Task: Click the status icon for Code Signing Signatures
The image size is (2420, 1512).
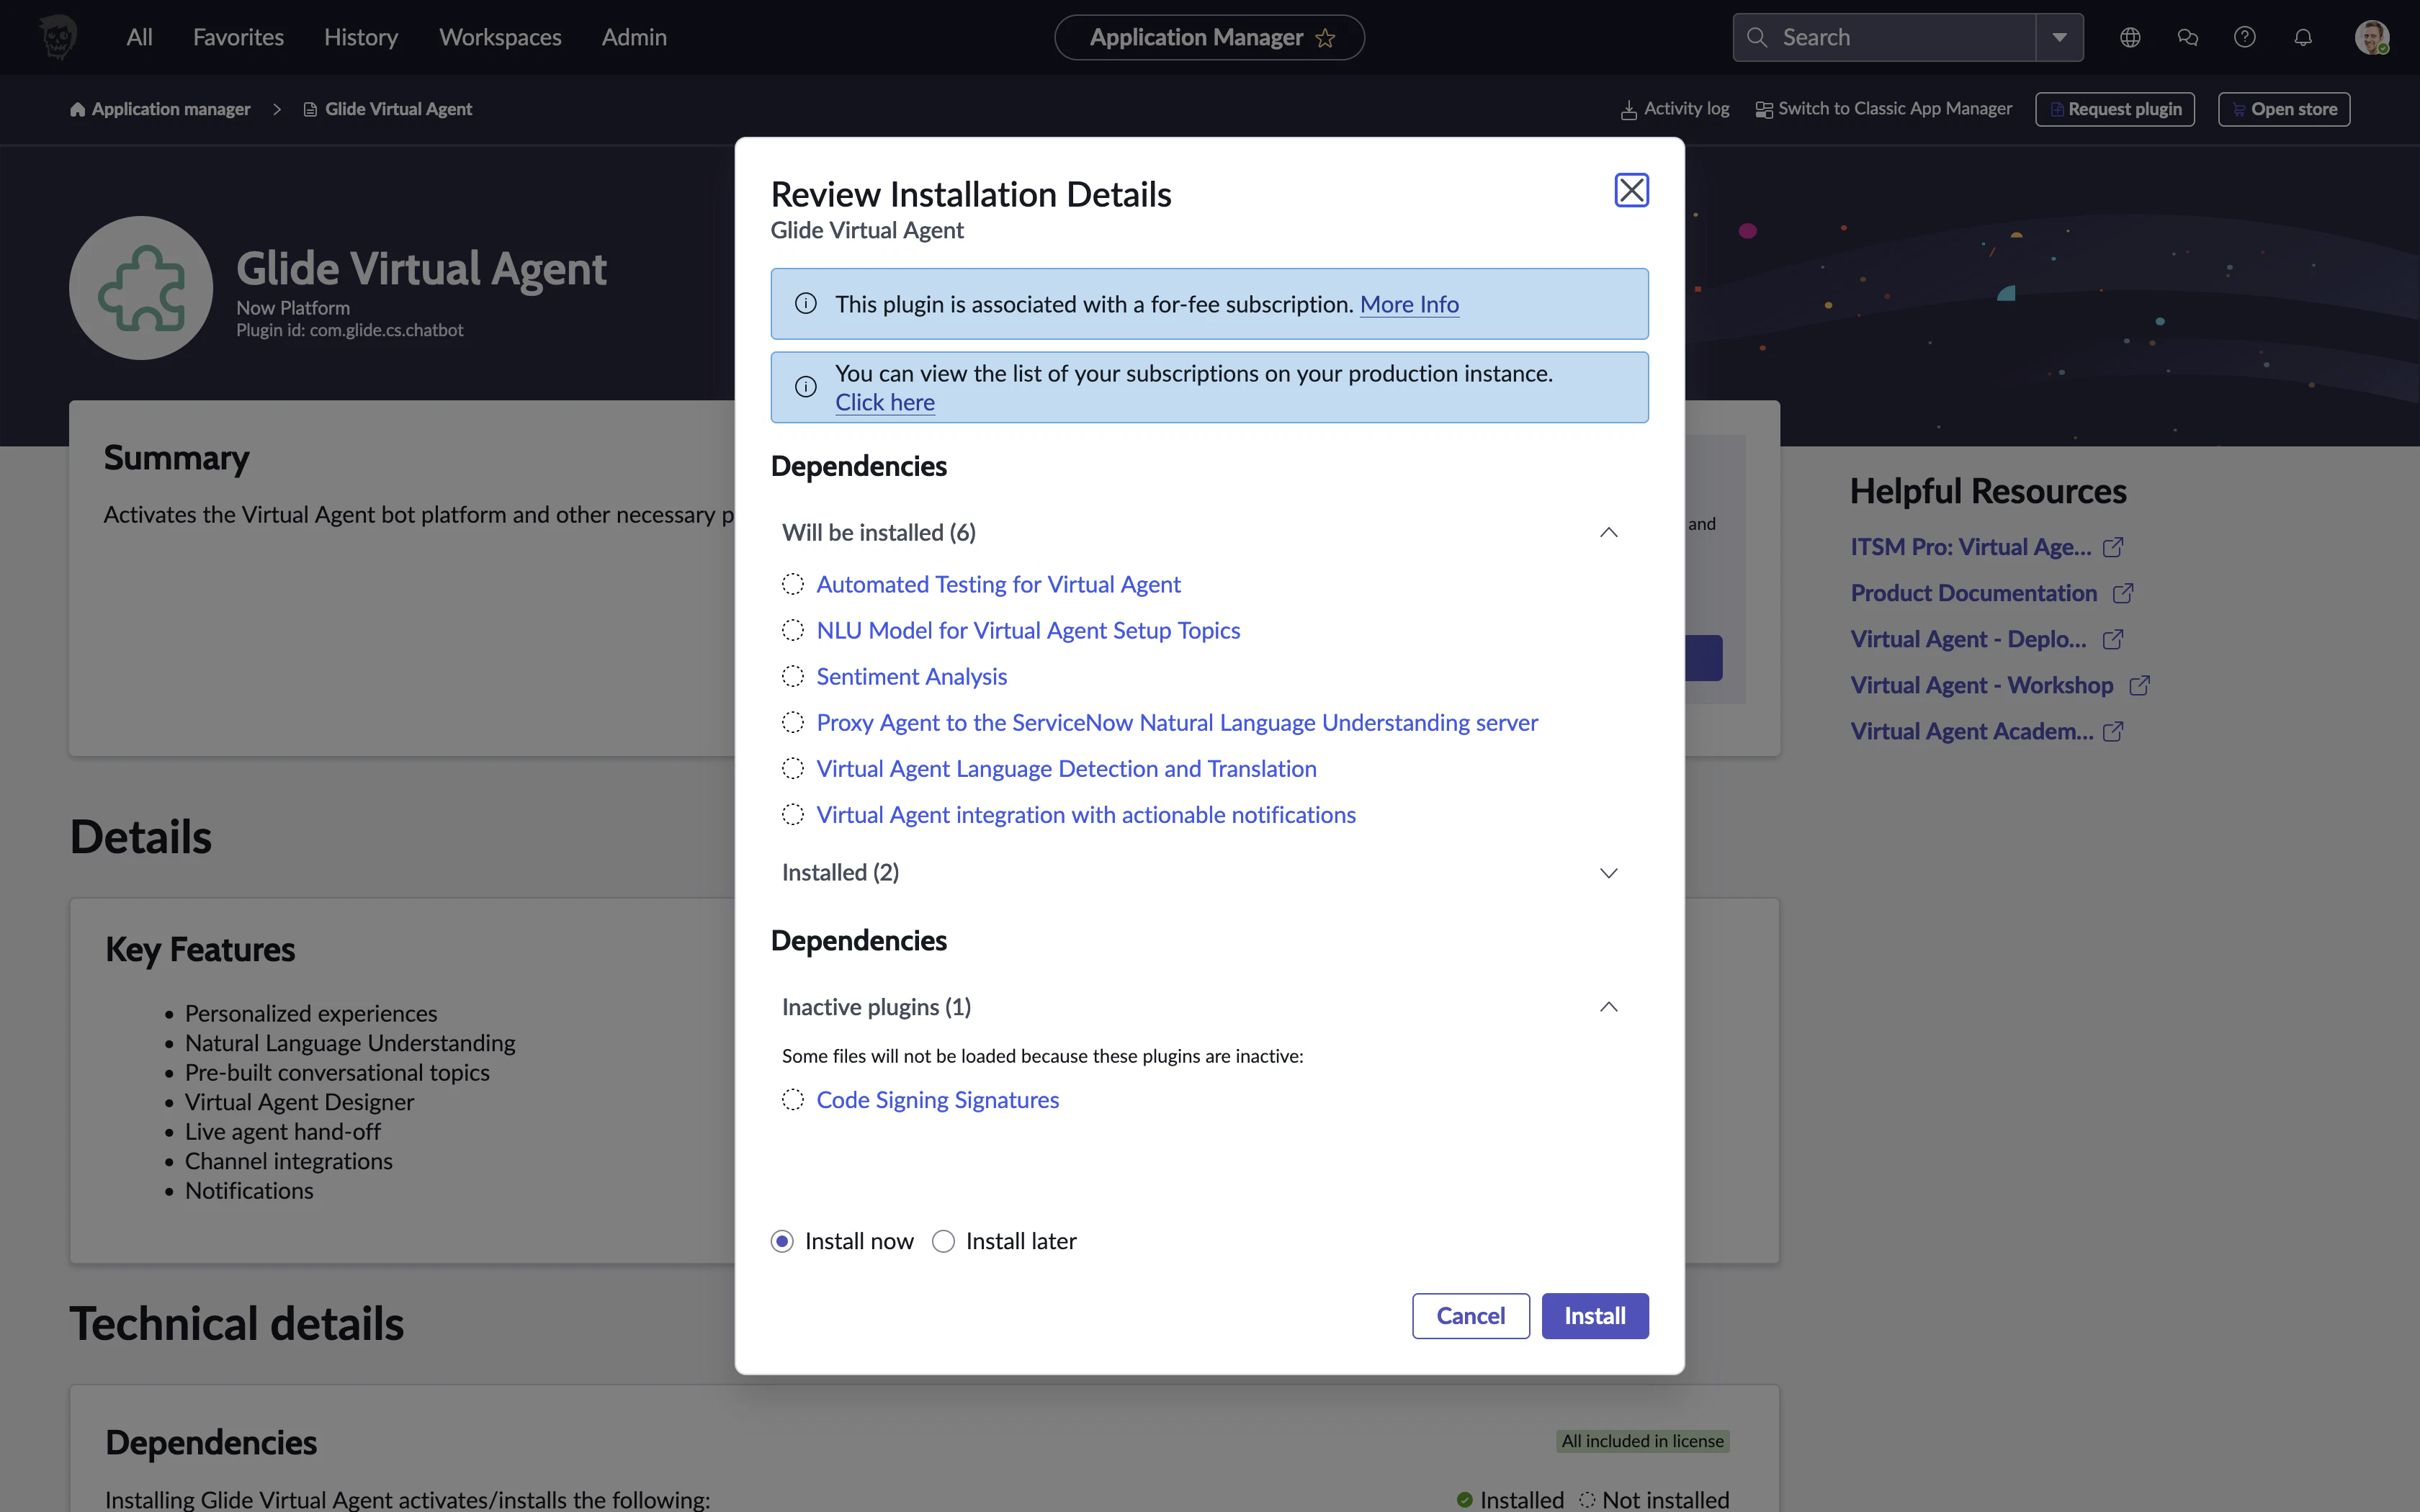Action: click(792, 1099)
